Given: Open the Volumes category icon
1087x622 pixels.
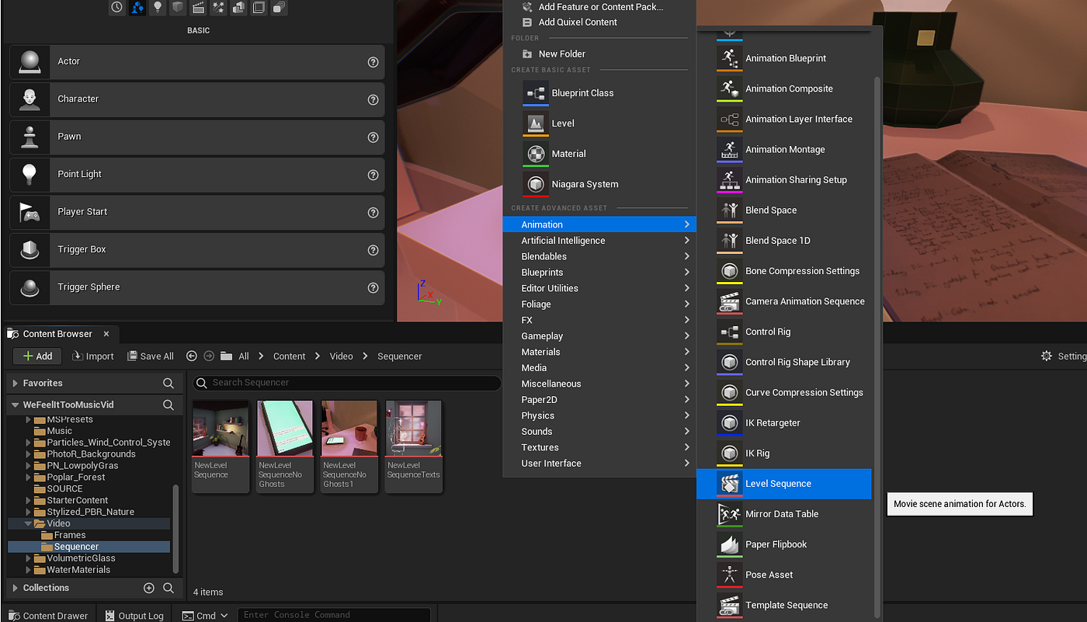Looking at the screenshot, I should coord(259,7).
